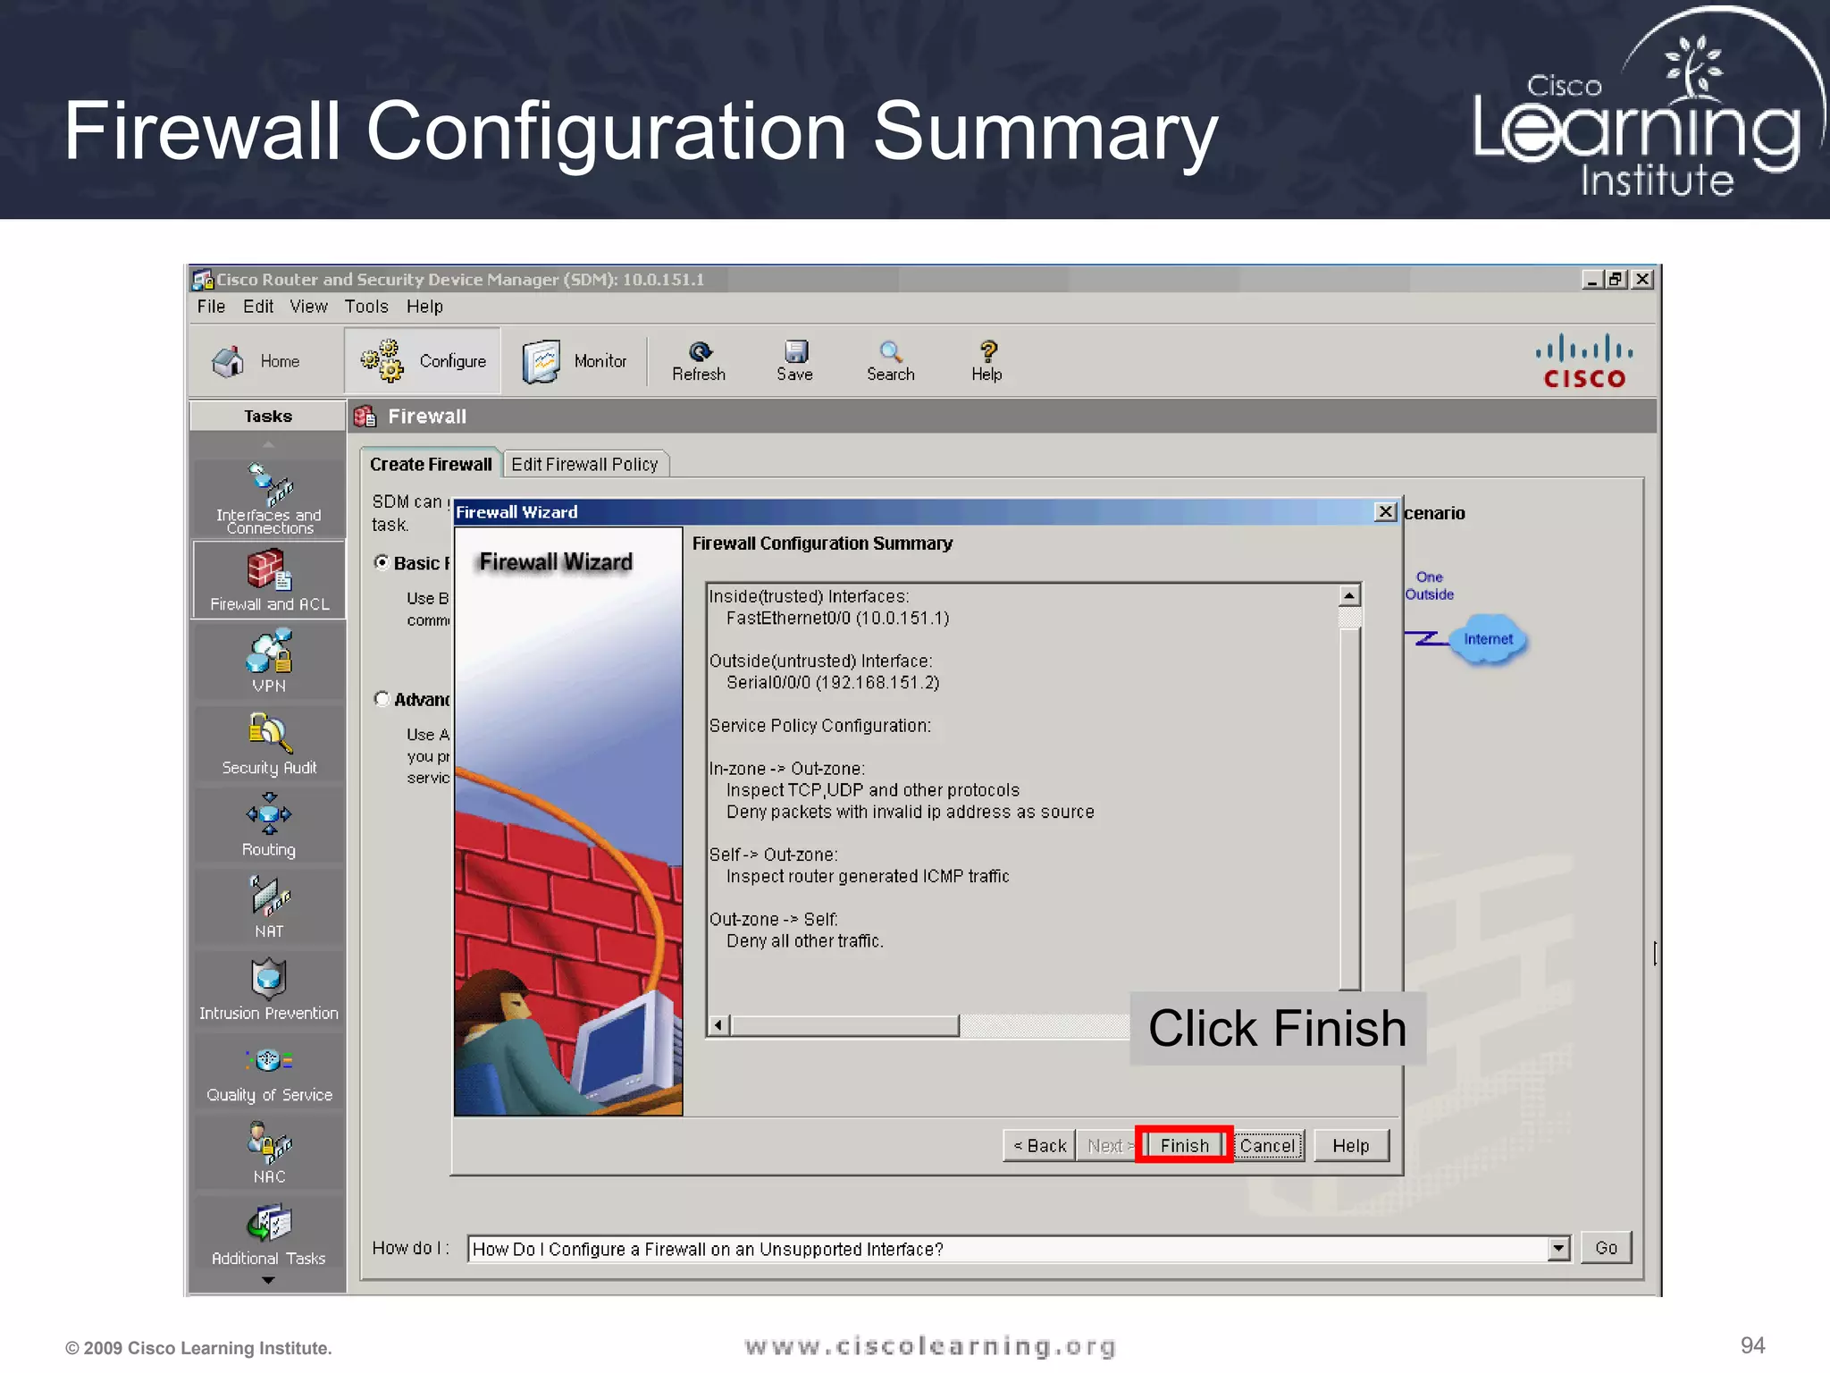Select the Advanced Firewall radio button

pos(382,698)
